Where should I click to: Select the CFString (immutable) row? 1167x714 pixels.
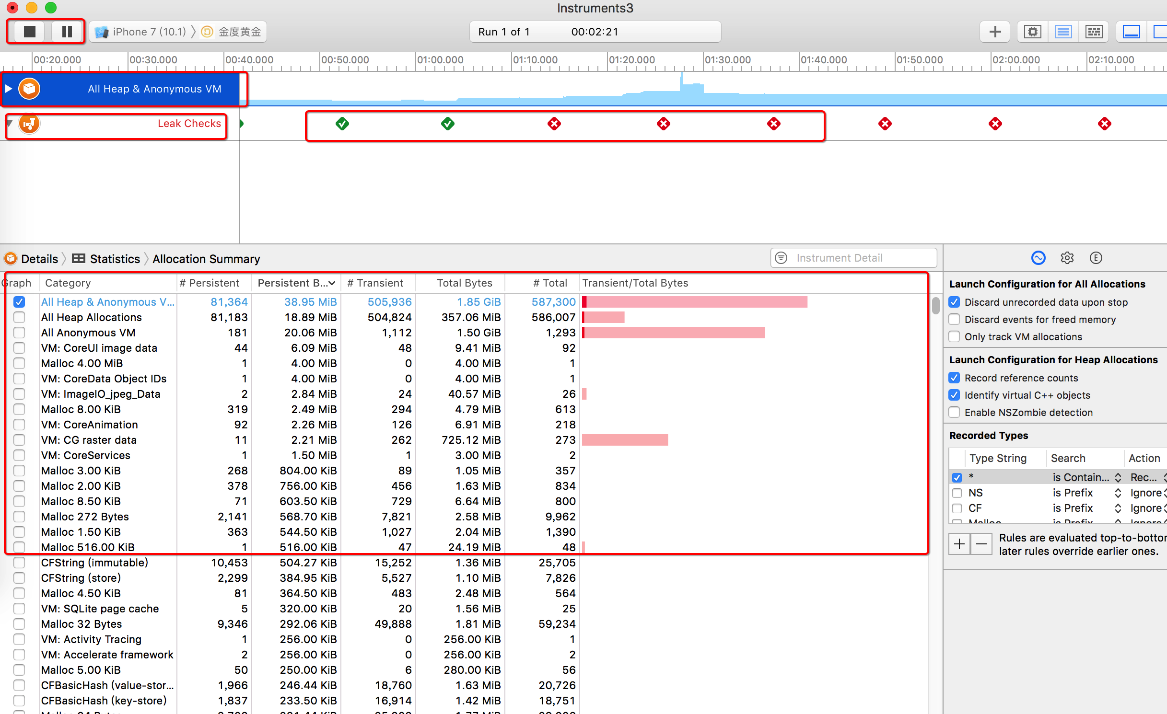tap(465, 563)
